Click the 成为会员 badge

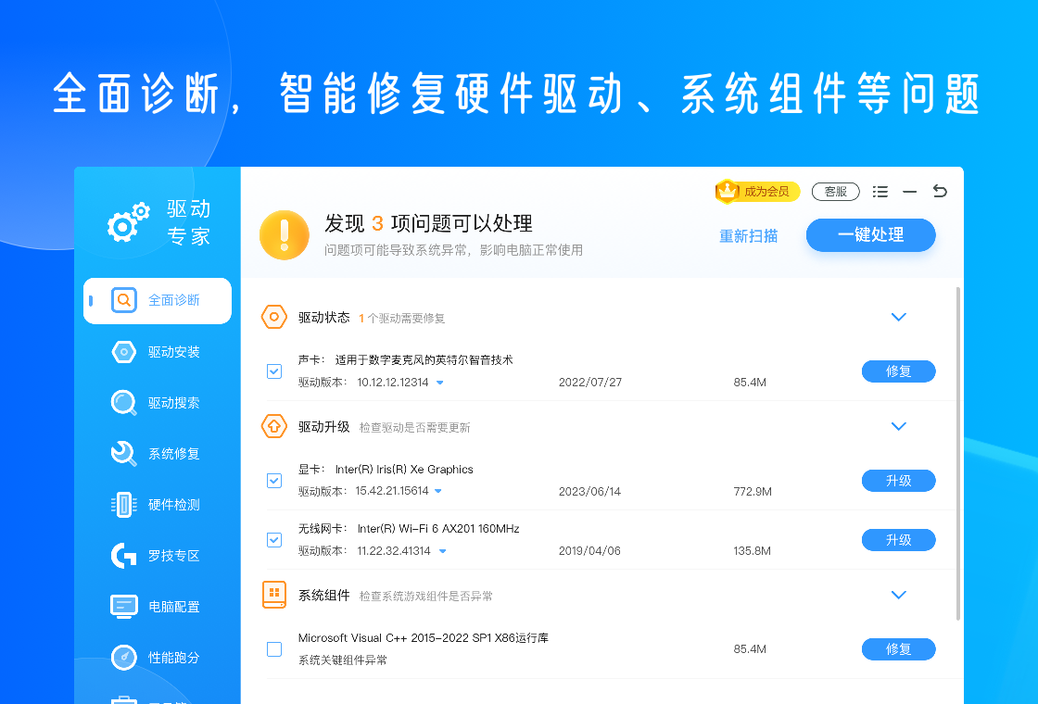(x=758, y=191)
